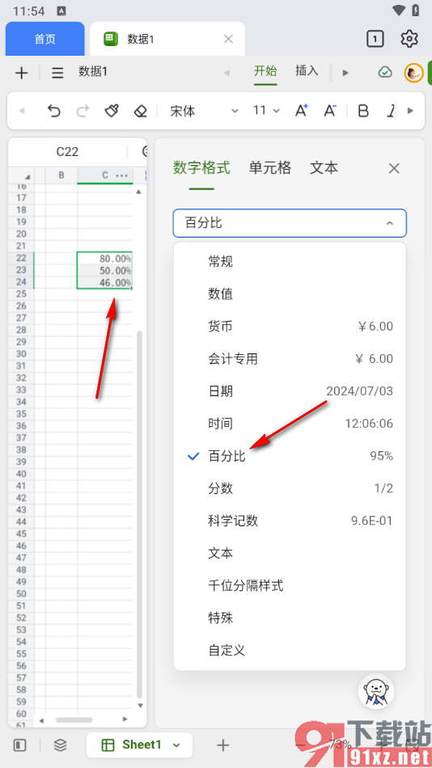This screenshot has width=432, height=768.
Task: Select cell containing 50.00%
Action: tap(104, 271)
